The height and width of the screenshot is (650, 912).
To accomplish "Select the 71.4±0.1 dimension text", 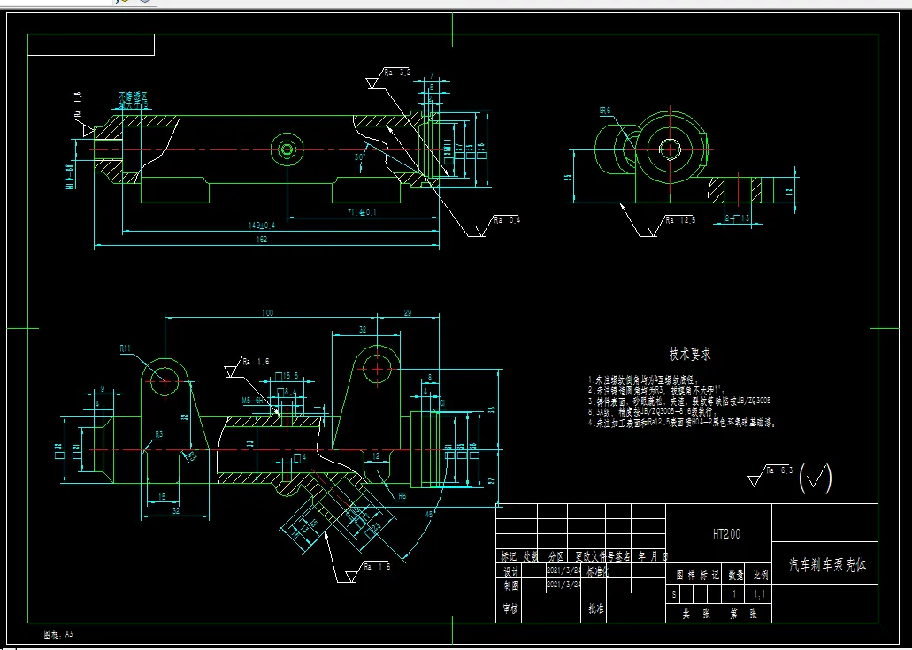I will click(x=362, y=212).
